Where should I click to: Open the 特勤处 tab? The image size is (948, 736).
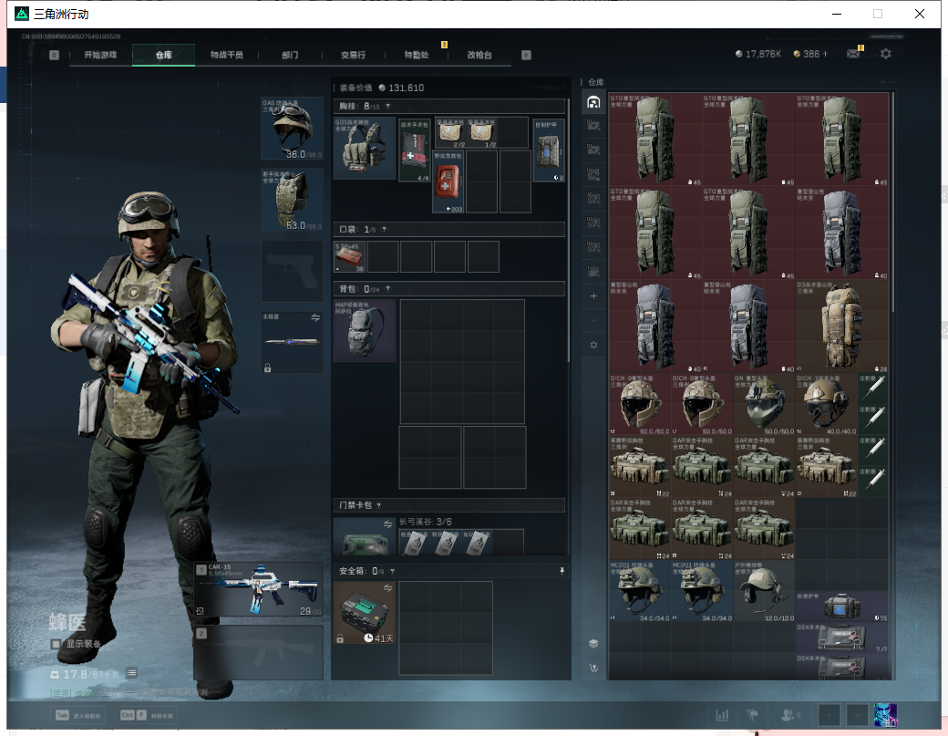point(417,55)
